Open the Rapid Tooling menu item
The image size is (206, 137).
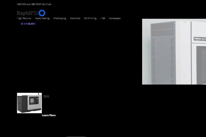pyautogui.click(x=42, y=18)
